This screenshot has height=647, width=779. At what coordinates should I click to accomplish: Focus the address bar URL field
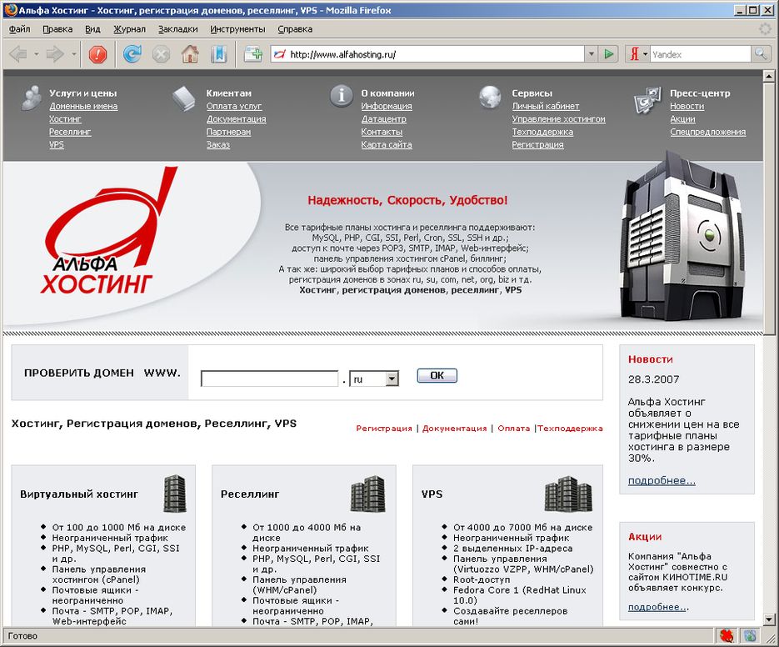(427, 53)
